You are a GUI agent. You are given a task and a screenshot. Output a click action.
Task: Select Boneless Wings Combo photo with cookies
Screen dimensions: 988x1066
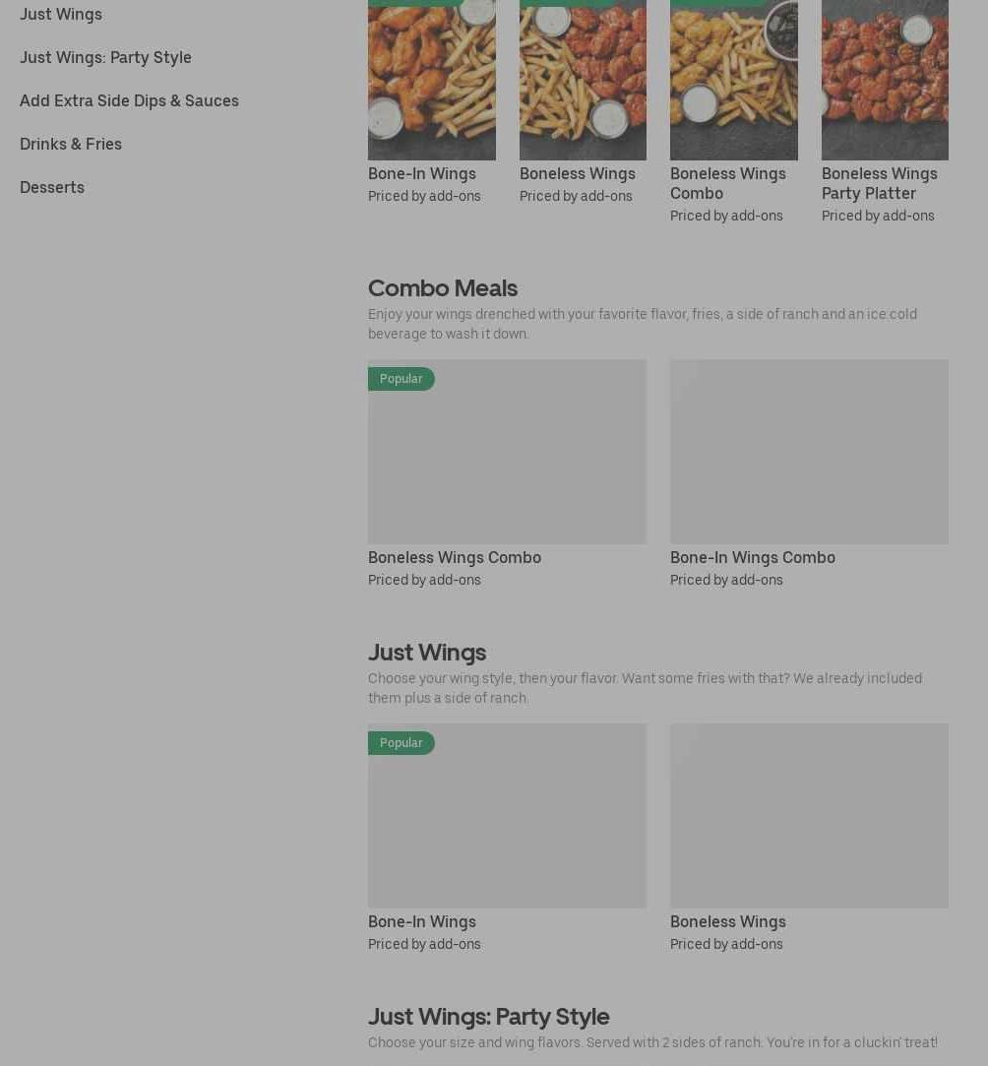pyautogui.click(x=734, y=81)
